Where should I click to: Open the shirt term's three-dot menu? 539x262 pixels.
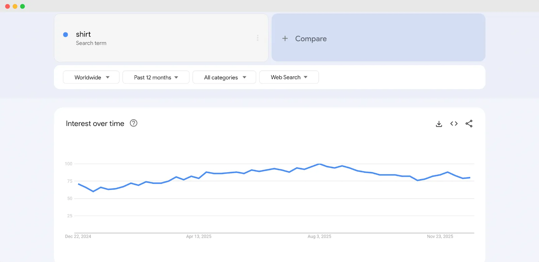coord(258,38)
